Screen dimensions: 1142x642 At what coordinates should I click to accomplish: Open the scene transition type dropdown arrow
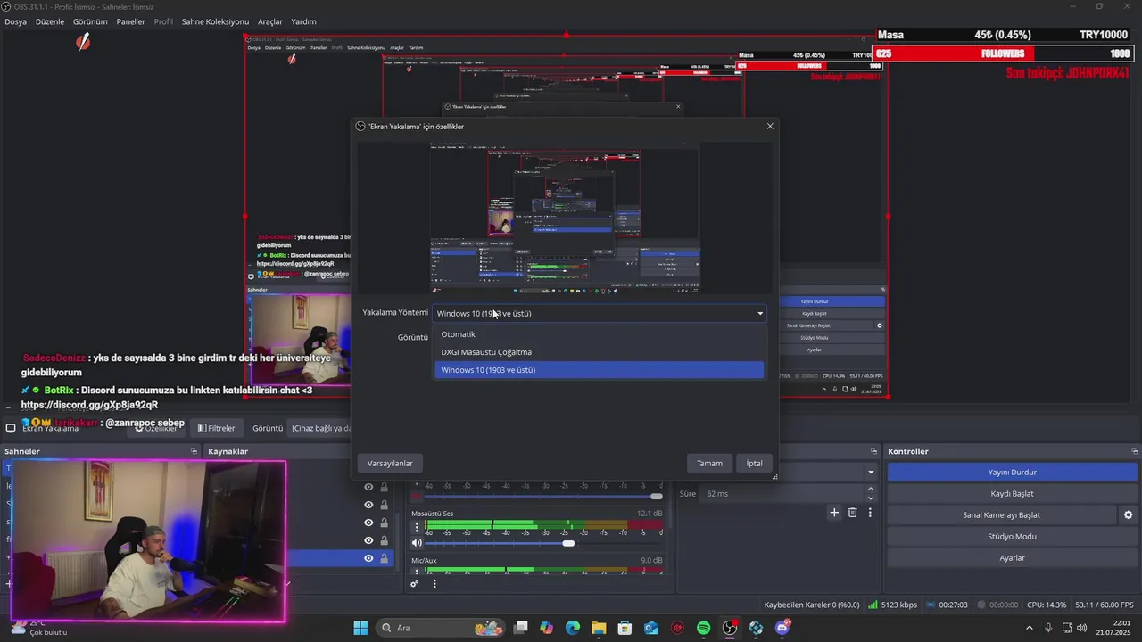[871, 472]
